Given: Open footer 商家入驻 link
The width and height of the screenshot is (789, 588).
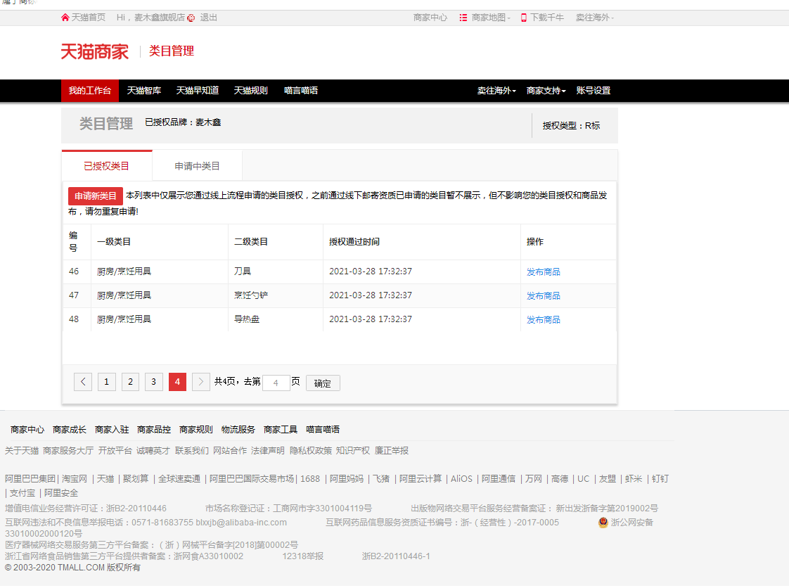Looking at the screenshot, I should pyautogui.click(x=112, y=430).
